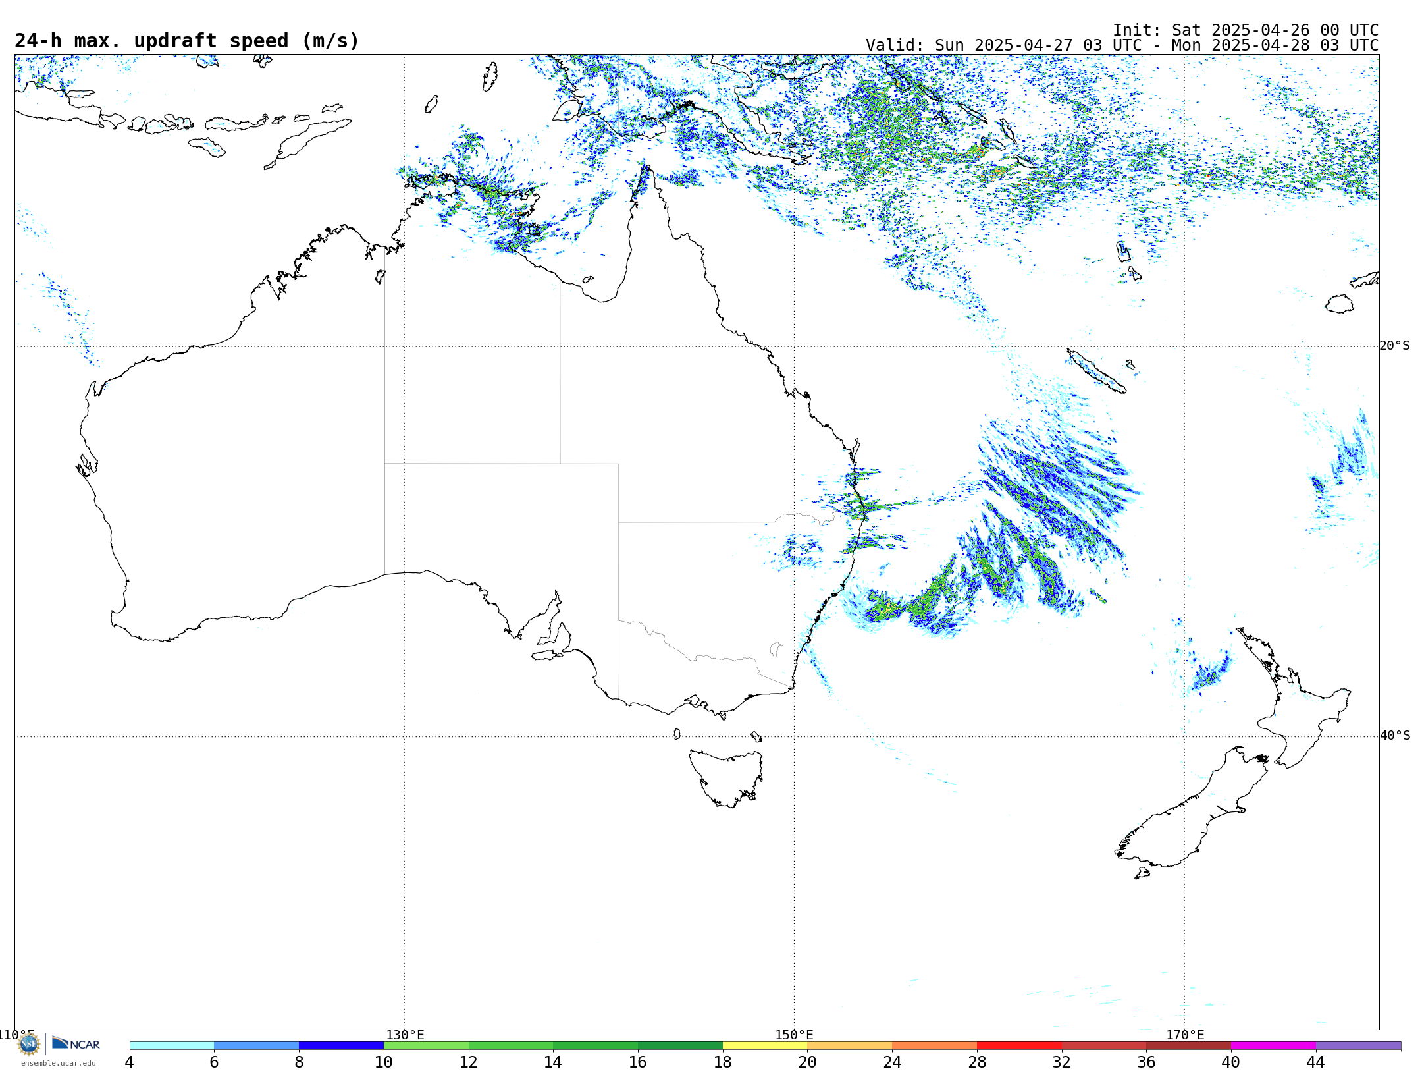Click the 130°E longitude label
This screenshot has width=1422, height=1071.
(405, 1035)
